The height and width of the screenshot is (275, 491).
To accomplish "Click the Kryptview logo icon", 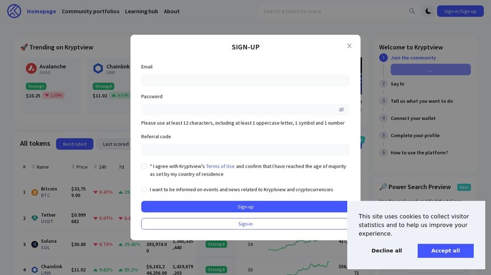I will click(14, 11).
